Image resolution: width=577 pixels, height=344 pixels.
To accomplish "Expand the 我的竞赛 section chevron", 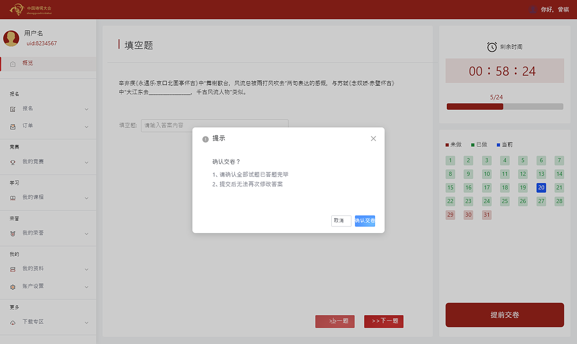I will click(x=86, y=162).
